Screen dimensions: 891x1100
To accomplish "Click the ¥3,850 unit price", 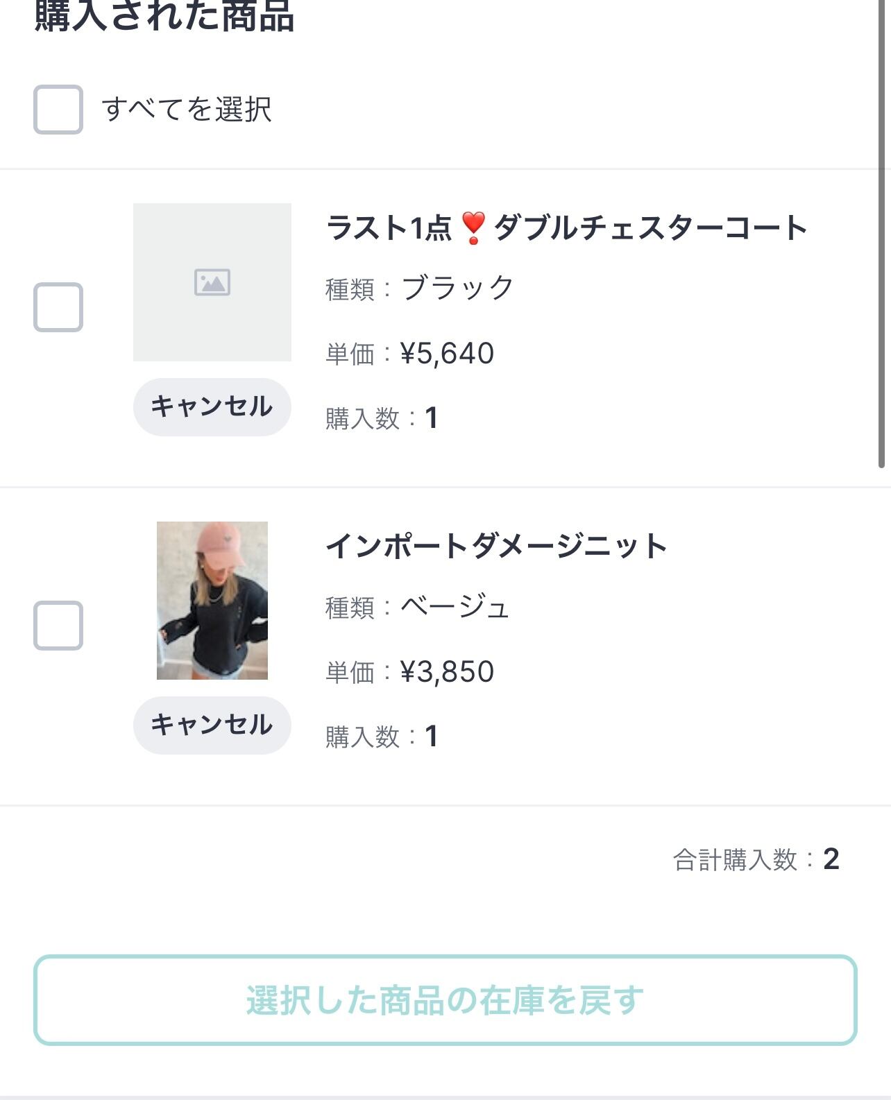I will (x=447, y=672).
